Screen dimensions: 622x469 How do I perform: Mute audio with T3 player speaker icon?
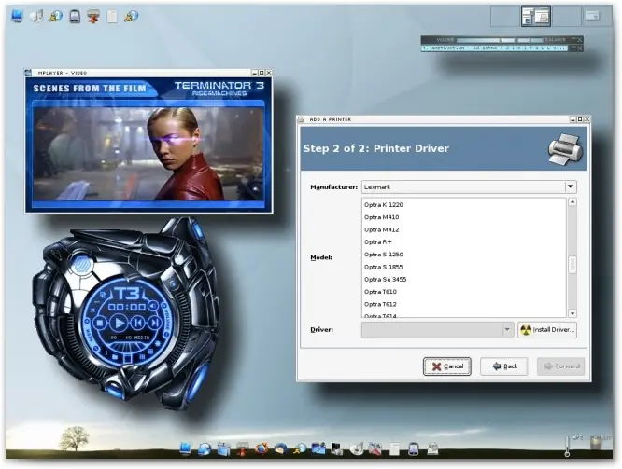tap(153, 306)
